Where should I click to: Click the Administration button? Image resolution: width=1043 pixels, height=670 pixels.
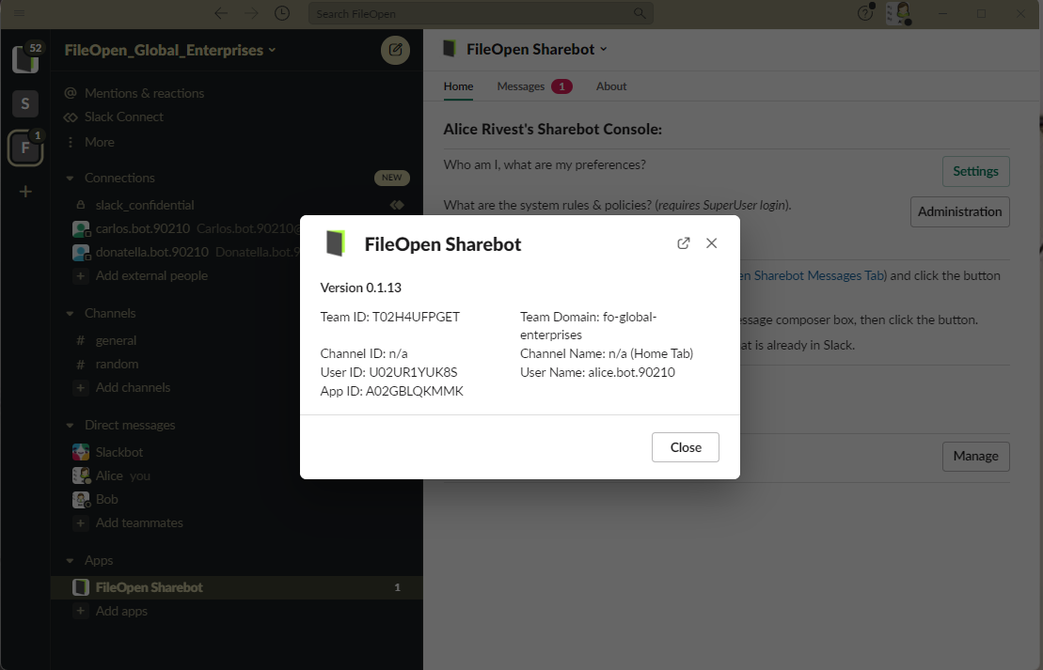pos(960,212)
